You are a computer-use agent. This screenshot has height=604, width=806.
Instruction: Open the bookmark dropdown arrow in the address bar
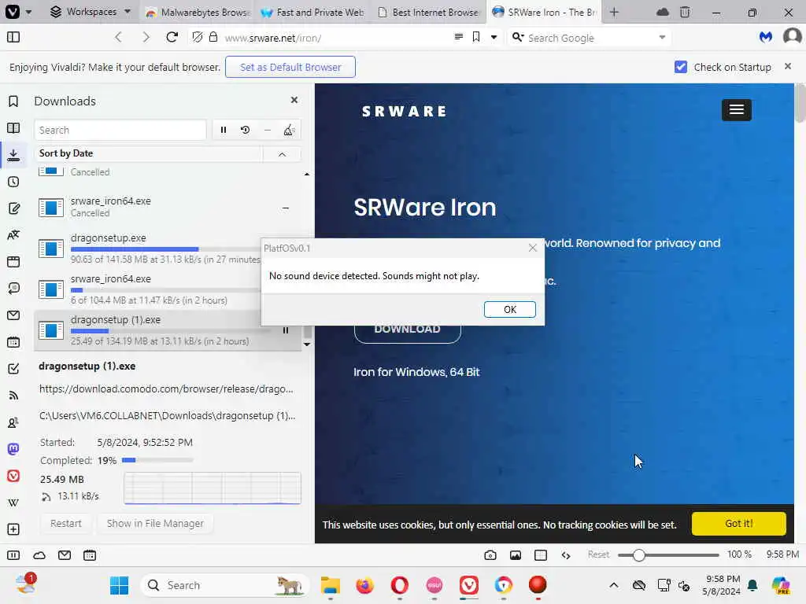(x=494, y=37)
